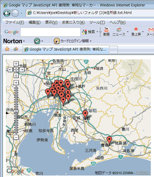The width and height of the screenshot is (154, 177).
Task: Open a new blank tab
Action: point(113,50)
